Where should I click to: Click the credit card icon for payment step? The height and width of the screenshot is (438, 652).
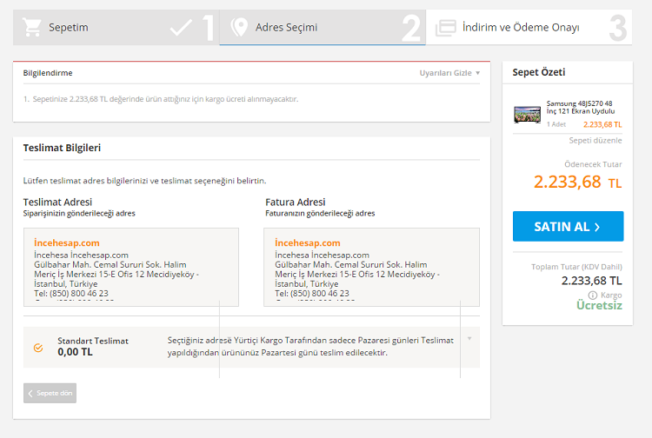[445, 28]
